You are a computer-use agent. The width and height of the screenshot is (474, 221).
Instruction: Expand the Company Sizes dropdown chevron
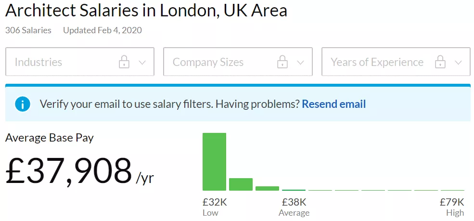[300, 63]
